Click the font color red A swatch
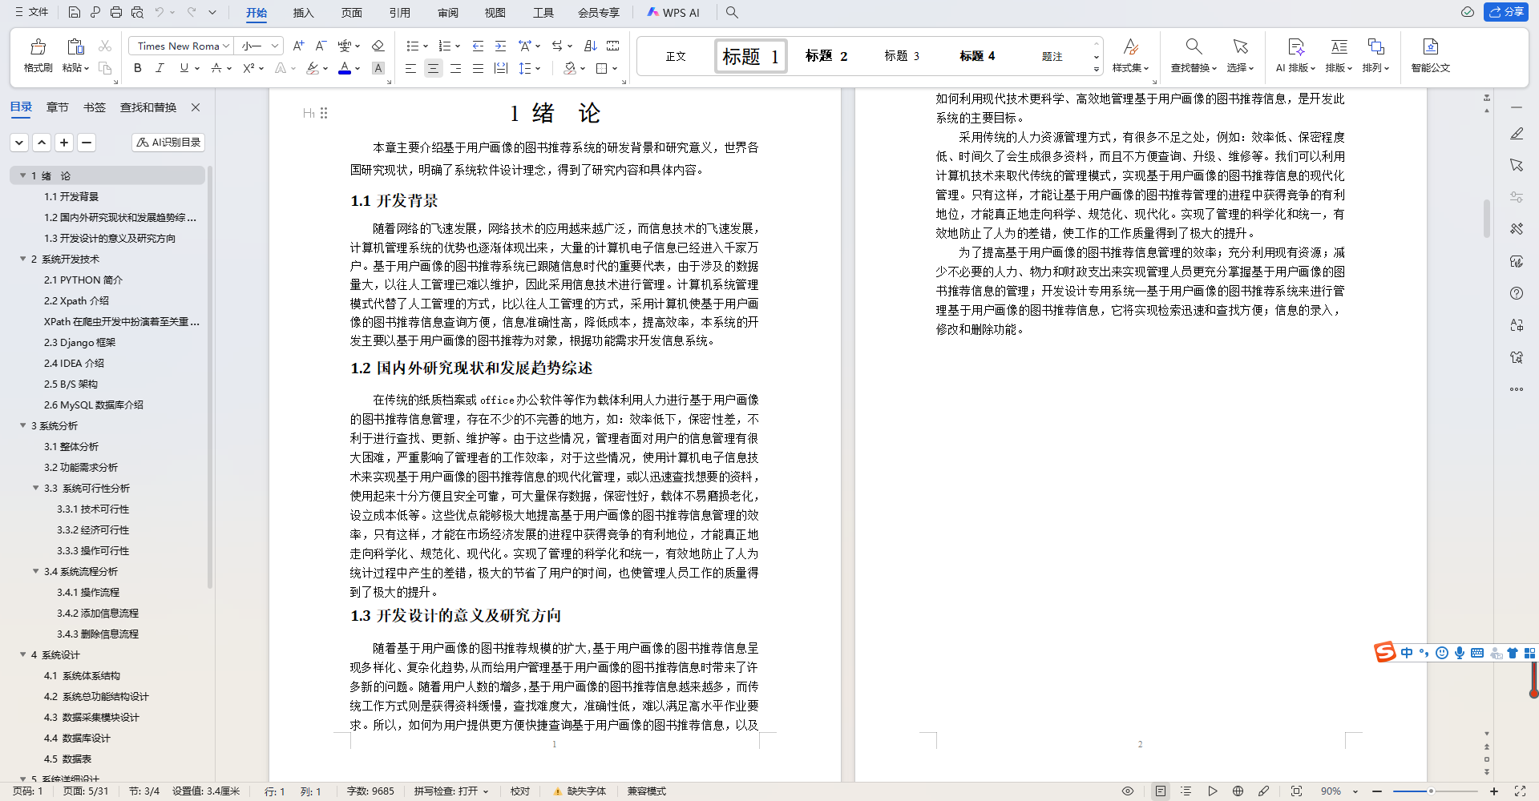Image resolution: width=1539 pixels, height=801 pixels. [x=345, y=68]
